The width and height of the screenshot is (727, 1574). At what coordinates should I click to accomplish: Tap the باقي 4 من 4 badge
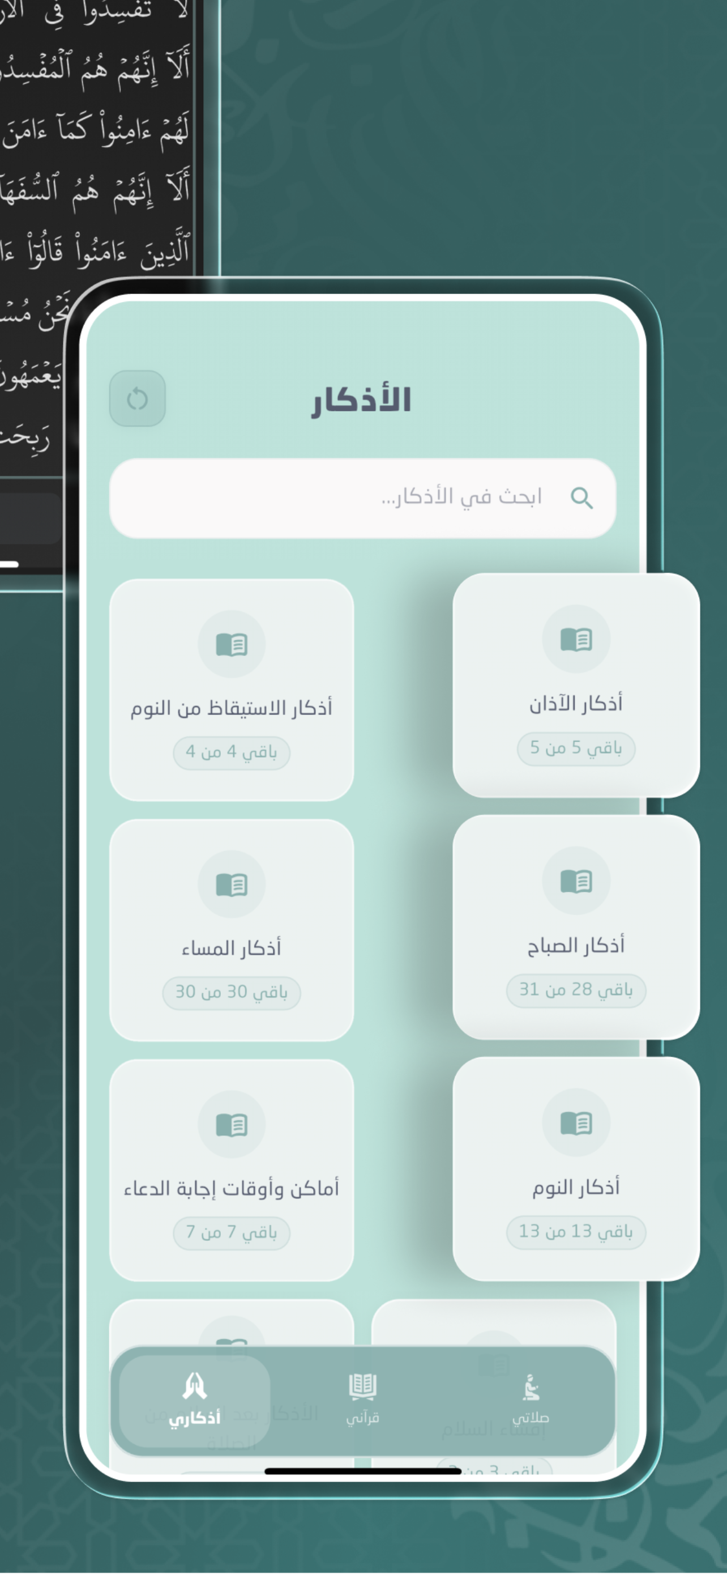[x=232, y=753]
